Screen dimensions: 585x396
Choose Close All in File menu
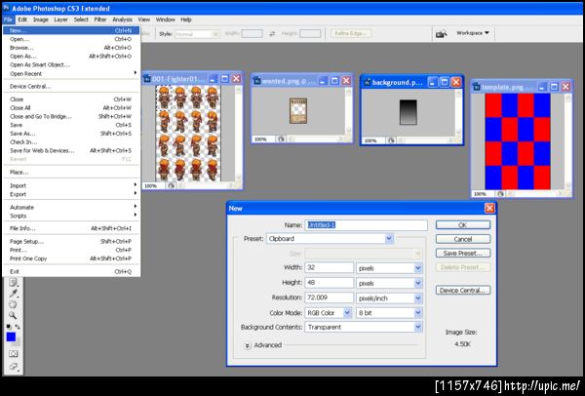click(x=71, y=108)
